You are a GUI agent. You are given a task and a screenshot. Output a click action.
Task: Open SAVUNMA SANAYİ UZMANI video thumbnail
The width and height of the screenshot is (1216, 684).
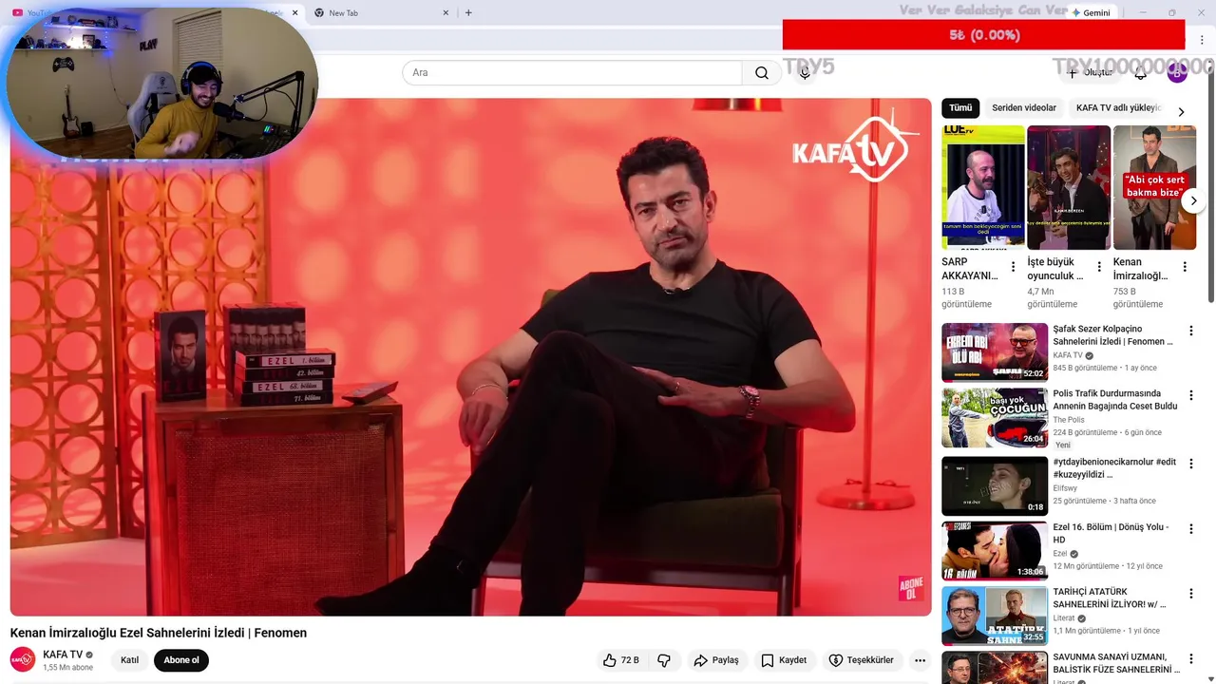995,668
